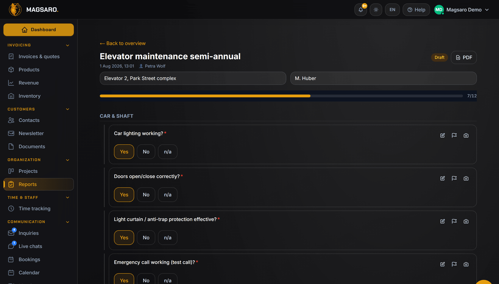Screen dimensions: 499x284
Task: Export report as PDF
Action: [464, 57]
